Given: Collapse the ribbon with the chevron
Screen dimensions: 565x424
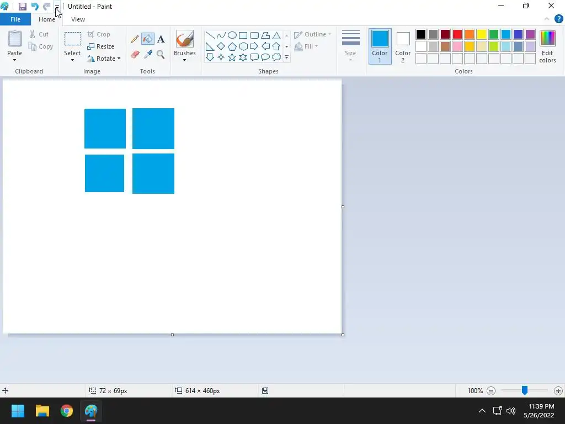Looking at the screenshot, I should 547,19.
